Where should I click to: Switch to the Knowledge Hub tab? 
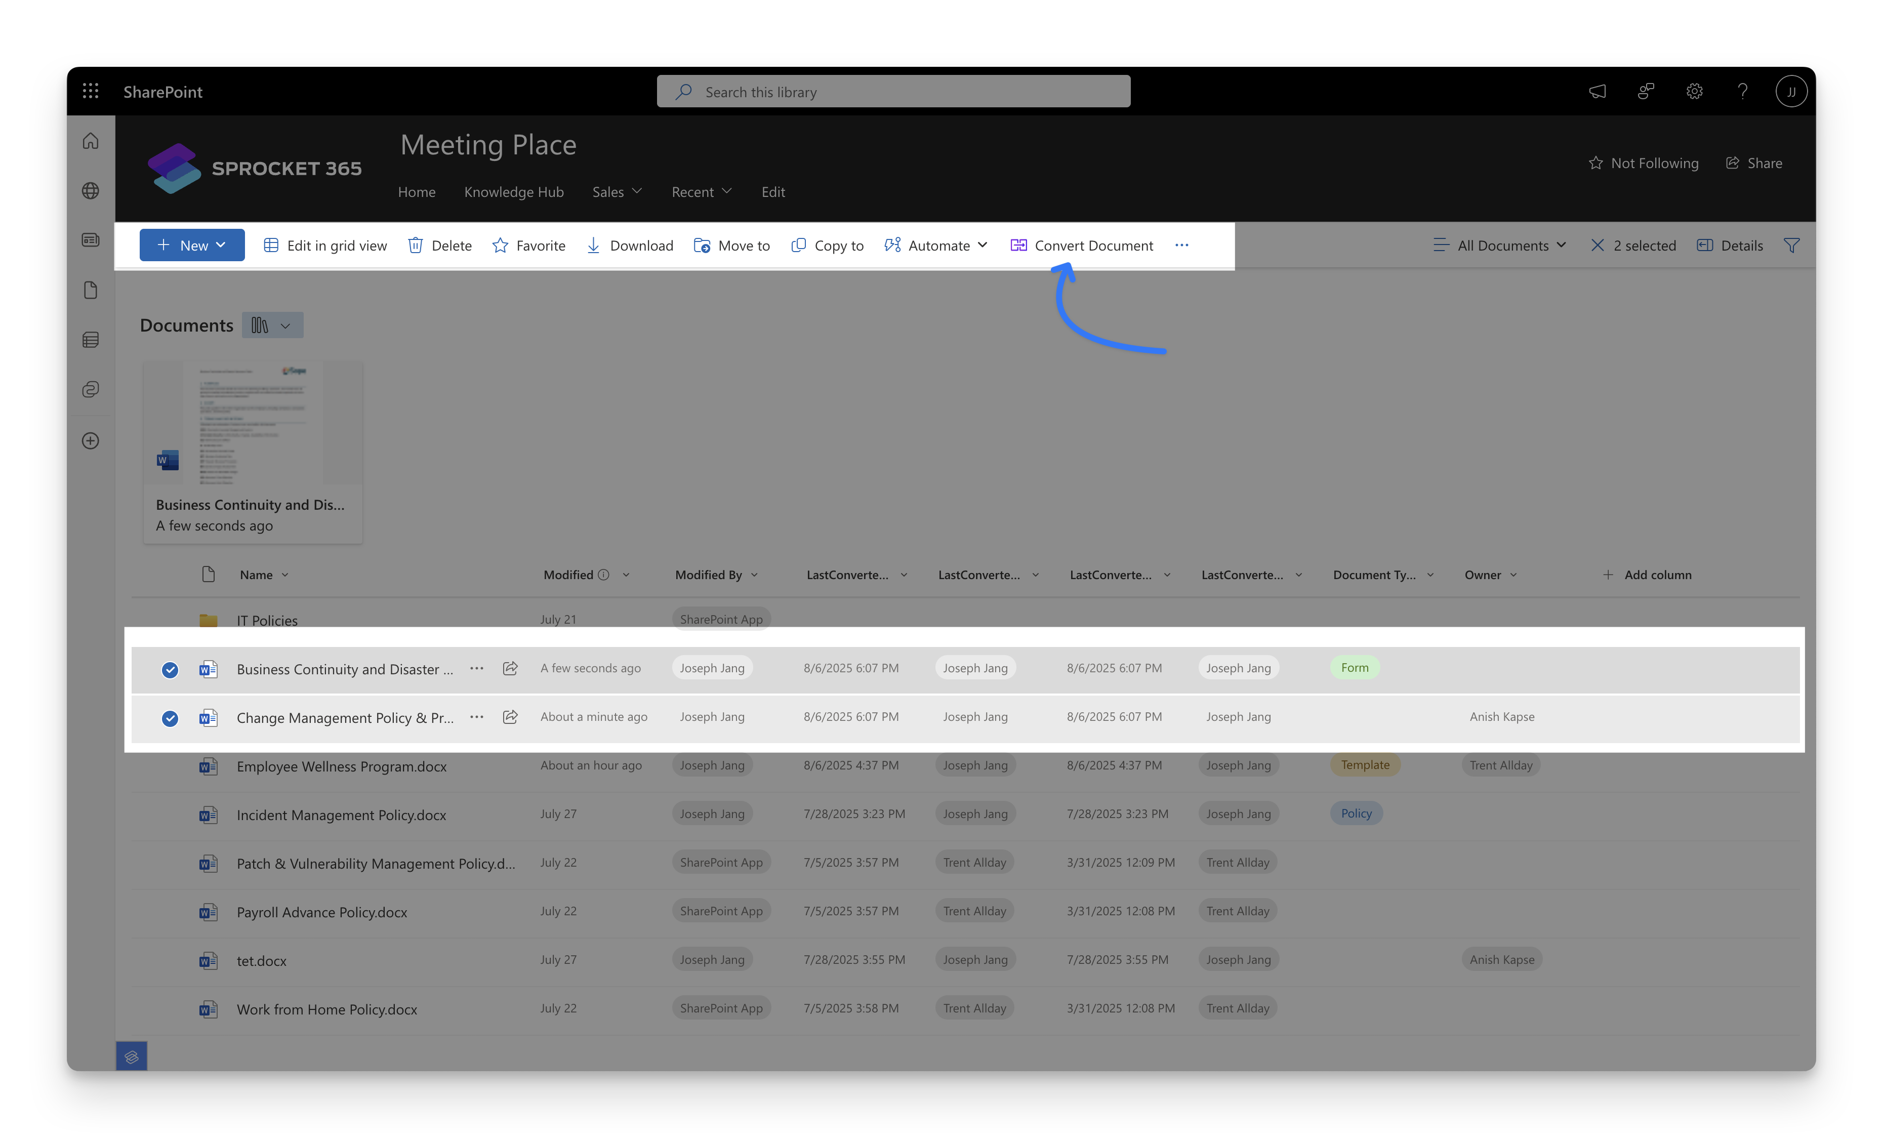514,192
